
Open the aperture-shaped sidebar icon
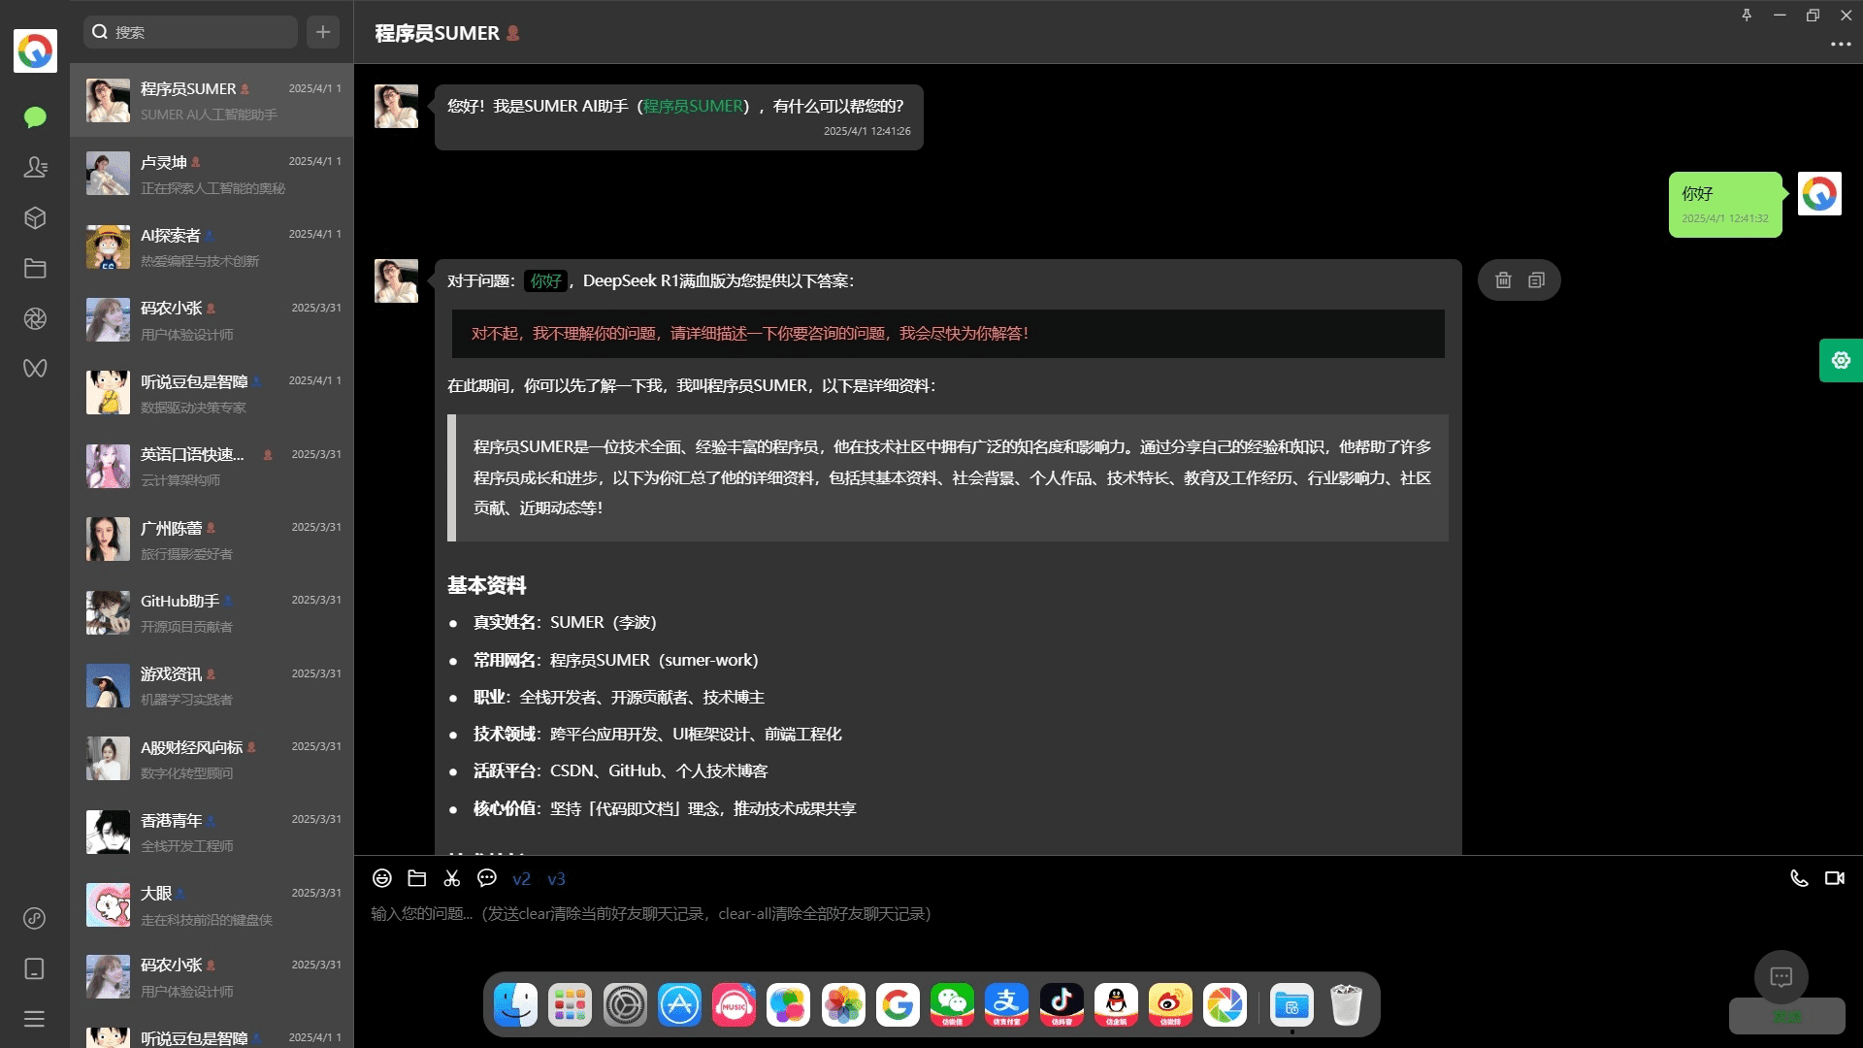pyautogui.click(x=35, y=319)
